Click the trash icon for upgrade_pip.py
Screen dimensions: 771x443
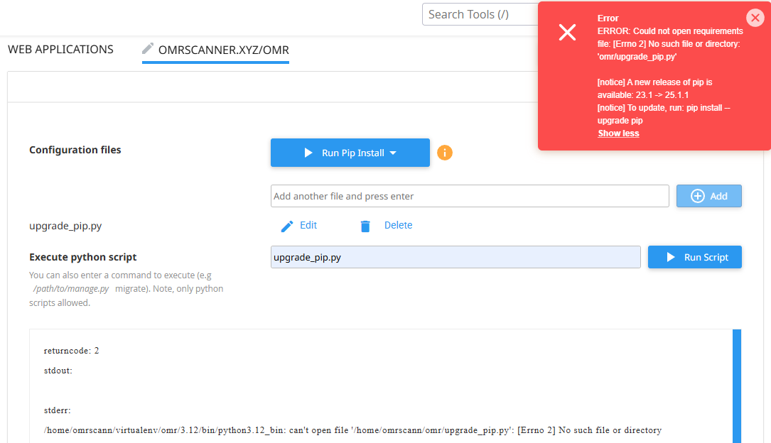pyautogui.click(x=365, y=226)
